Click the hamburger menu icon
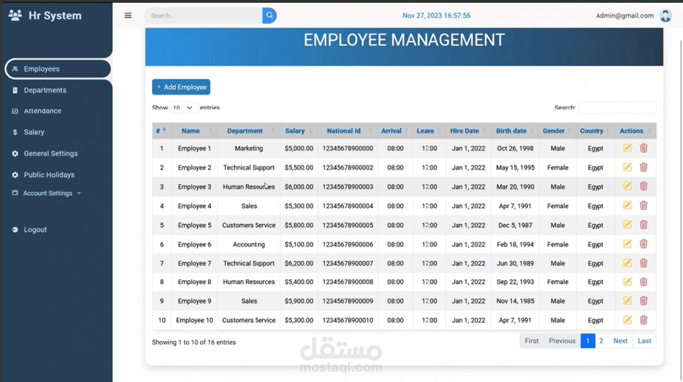 (x=128, y=15)
